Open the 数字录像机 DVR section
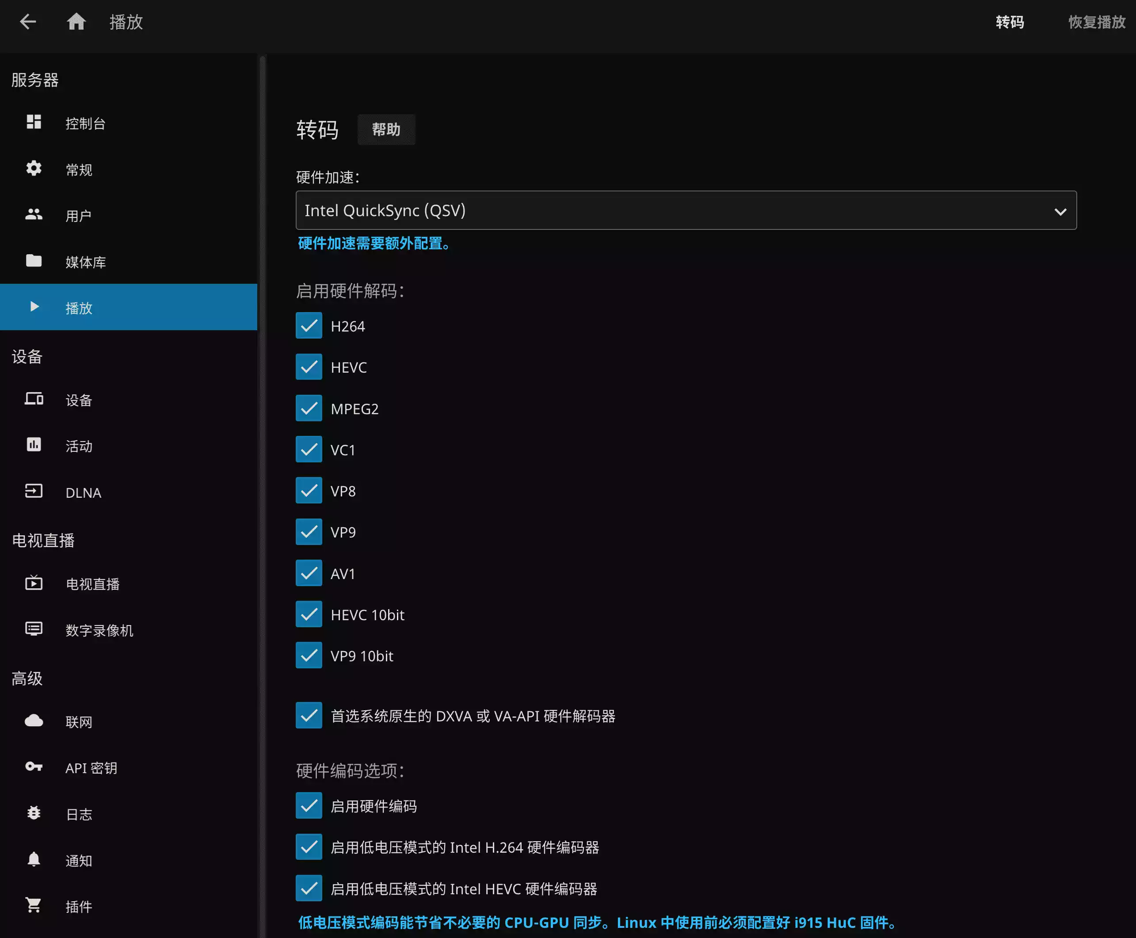 pyautogui.click(x=99, y=630)
